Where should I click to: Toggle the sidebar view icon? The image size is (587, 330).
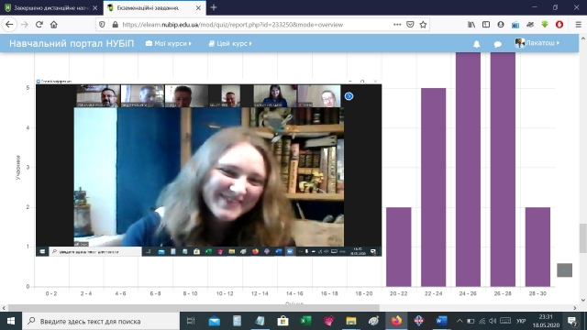tap(486, 25)
